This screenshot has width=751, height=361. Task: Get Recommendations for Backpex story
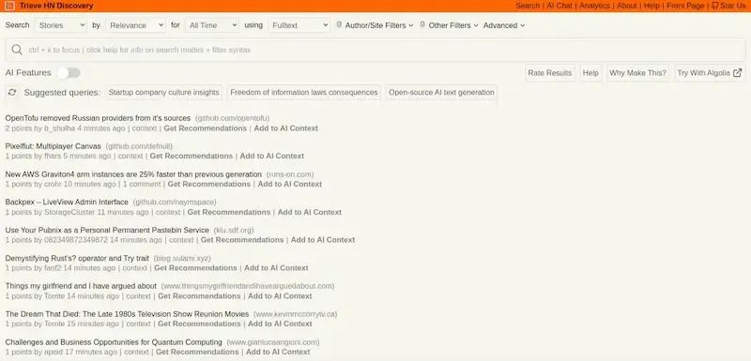[228, 212]
